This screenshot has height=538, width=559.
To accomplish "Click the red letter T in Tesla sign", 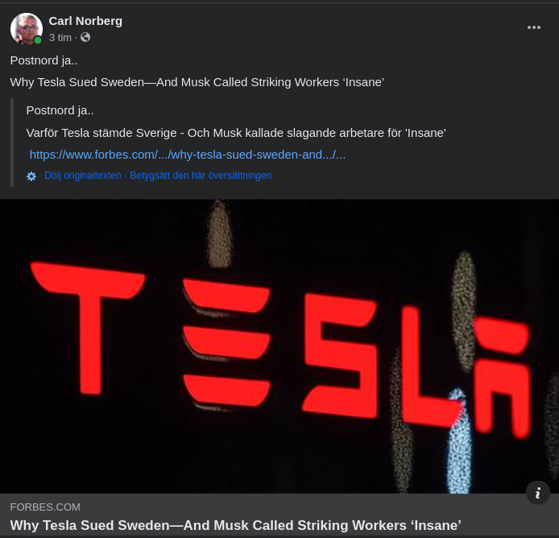I will [87, 322].
